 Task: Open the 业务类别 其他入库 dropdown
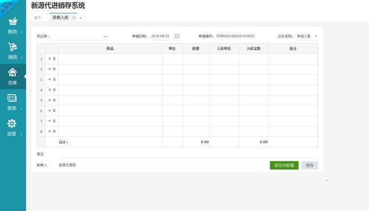[x=307, y=36]
